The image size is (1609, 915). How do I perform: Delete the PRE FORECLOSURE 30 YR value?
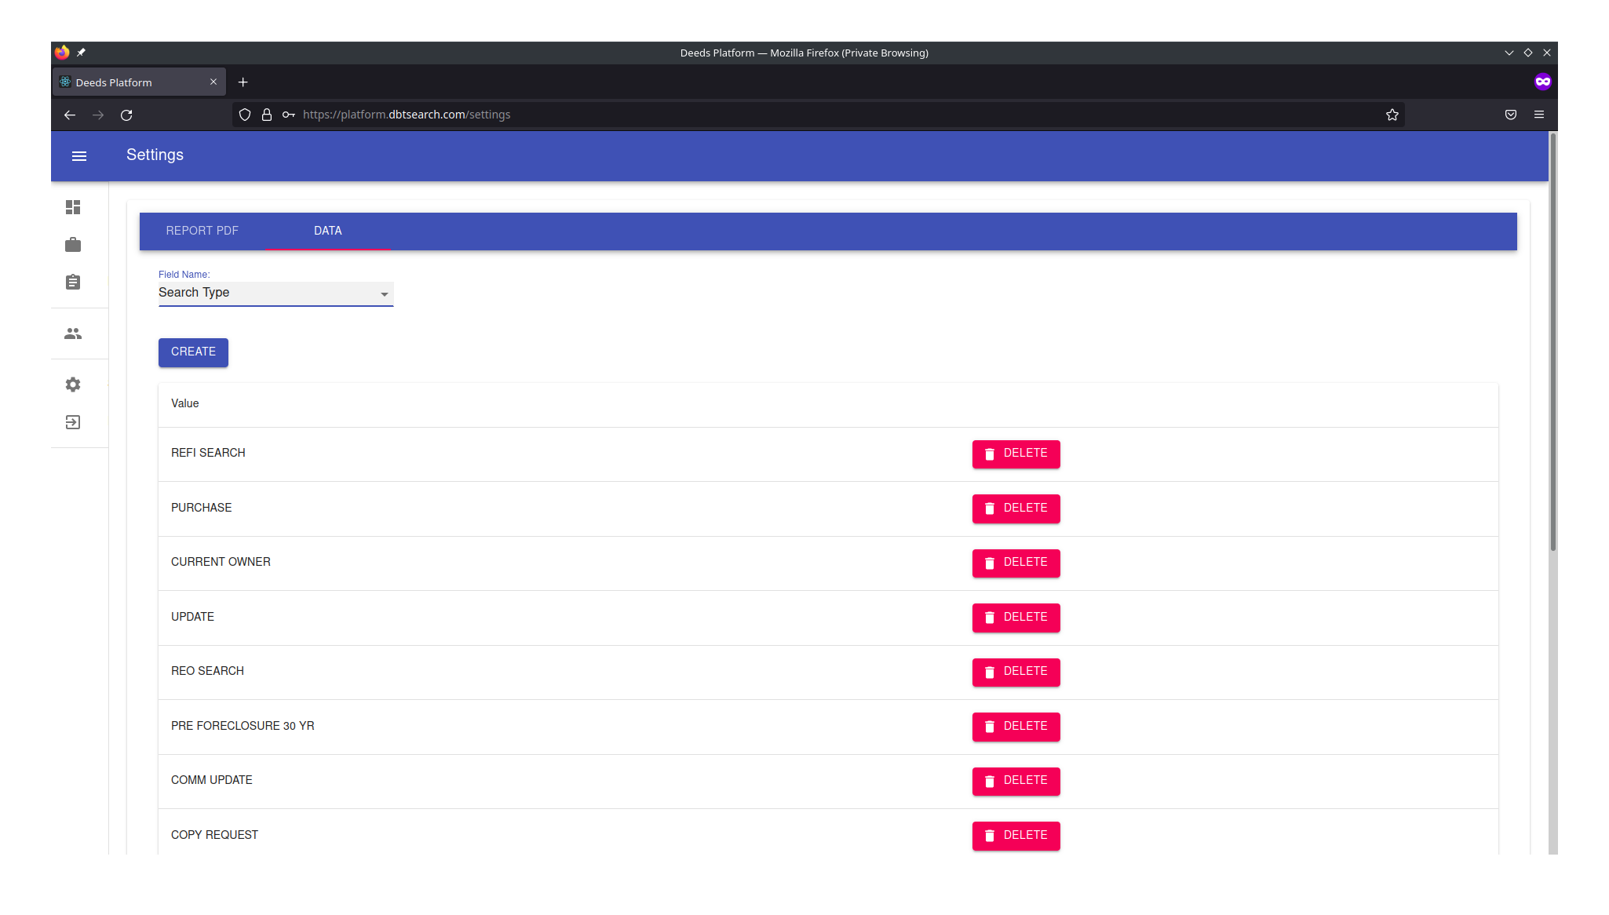(1016, 727)
